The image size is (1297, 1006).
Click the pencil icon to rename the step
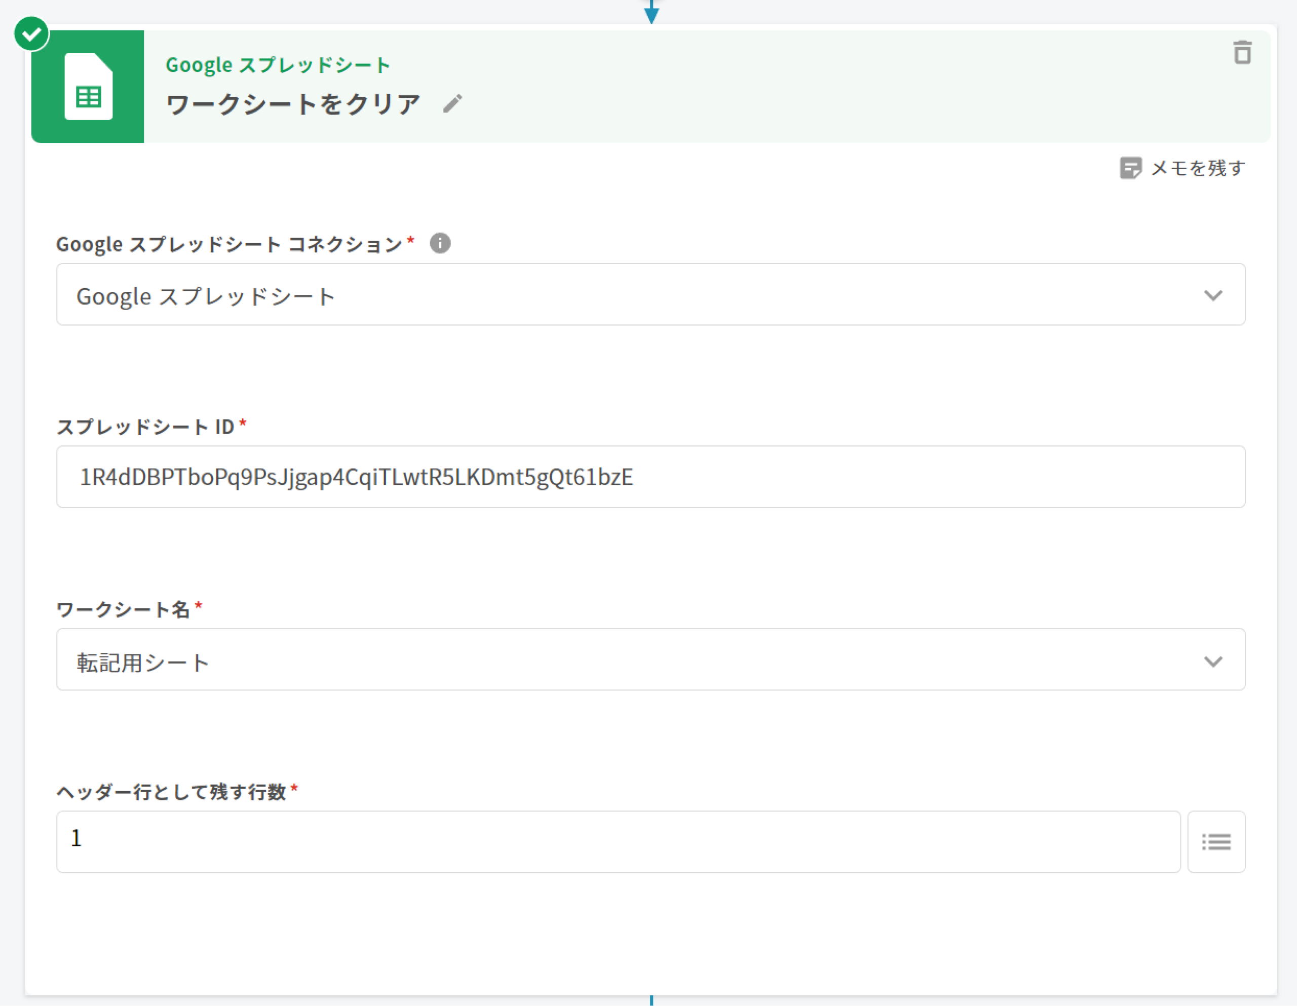pos(452,104)
